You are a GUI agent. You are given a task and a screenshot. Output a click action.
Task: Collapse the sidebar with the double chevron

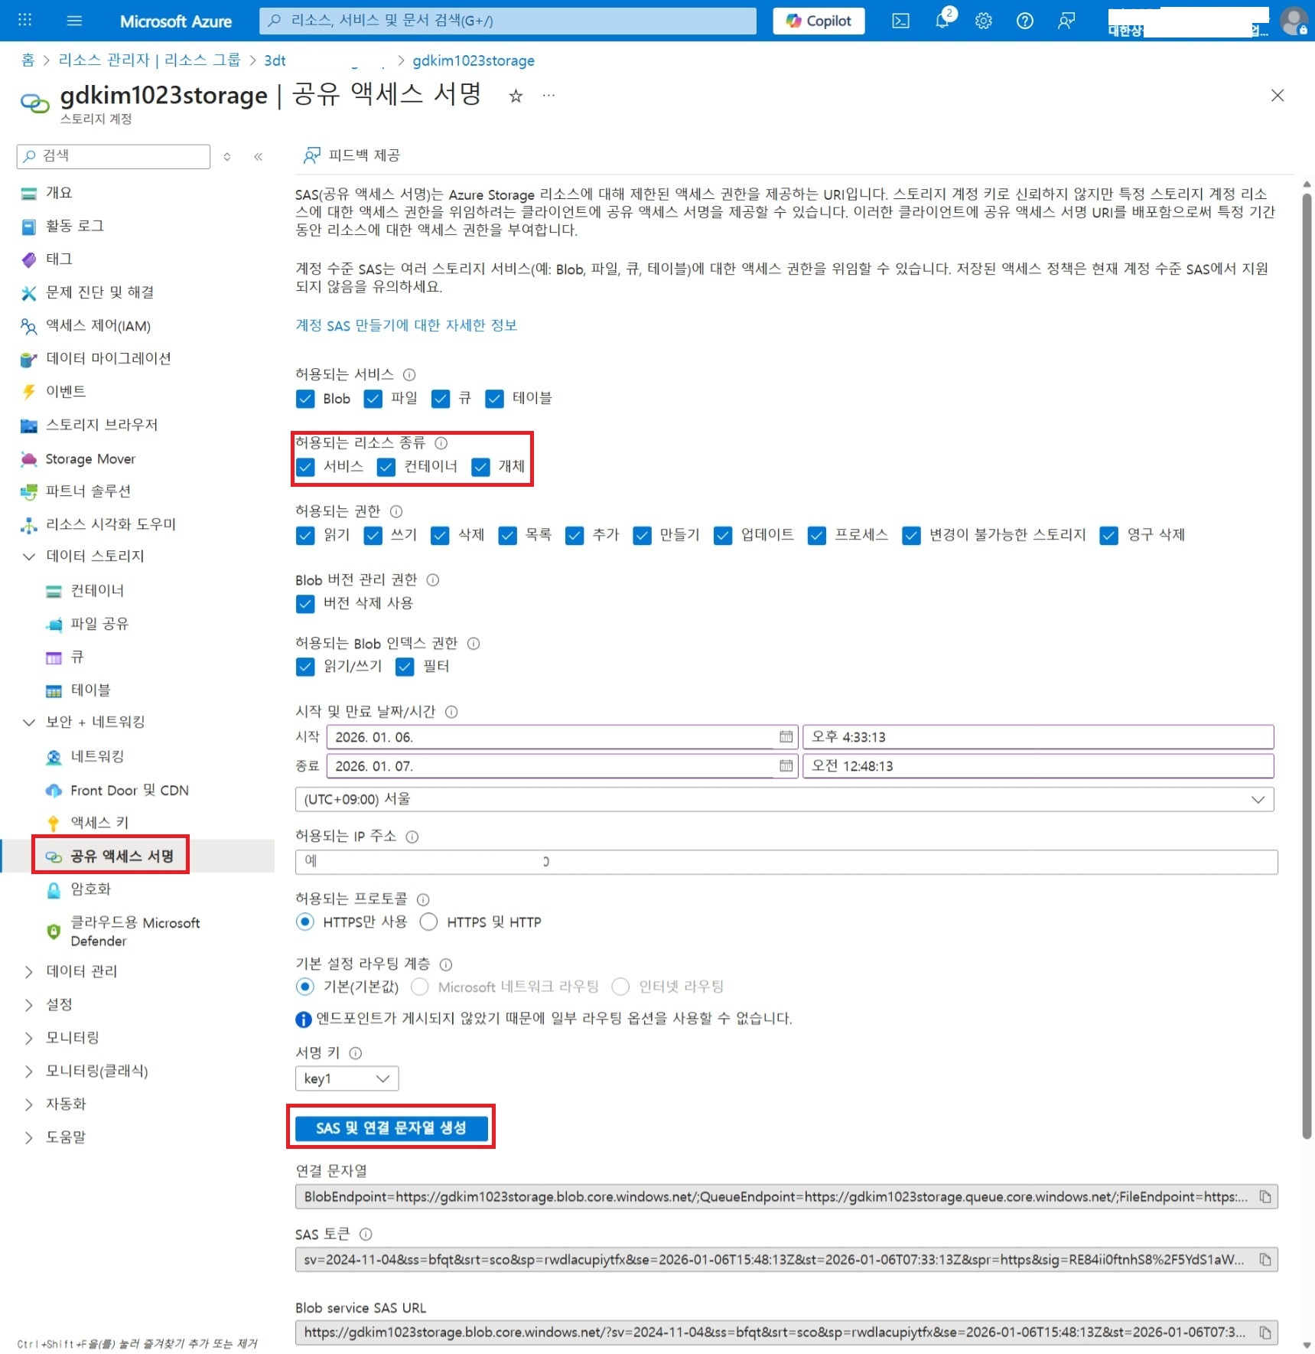[259, 156]
